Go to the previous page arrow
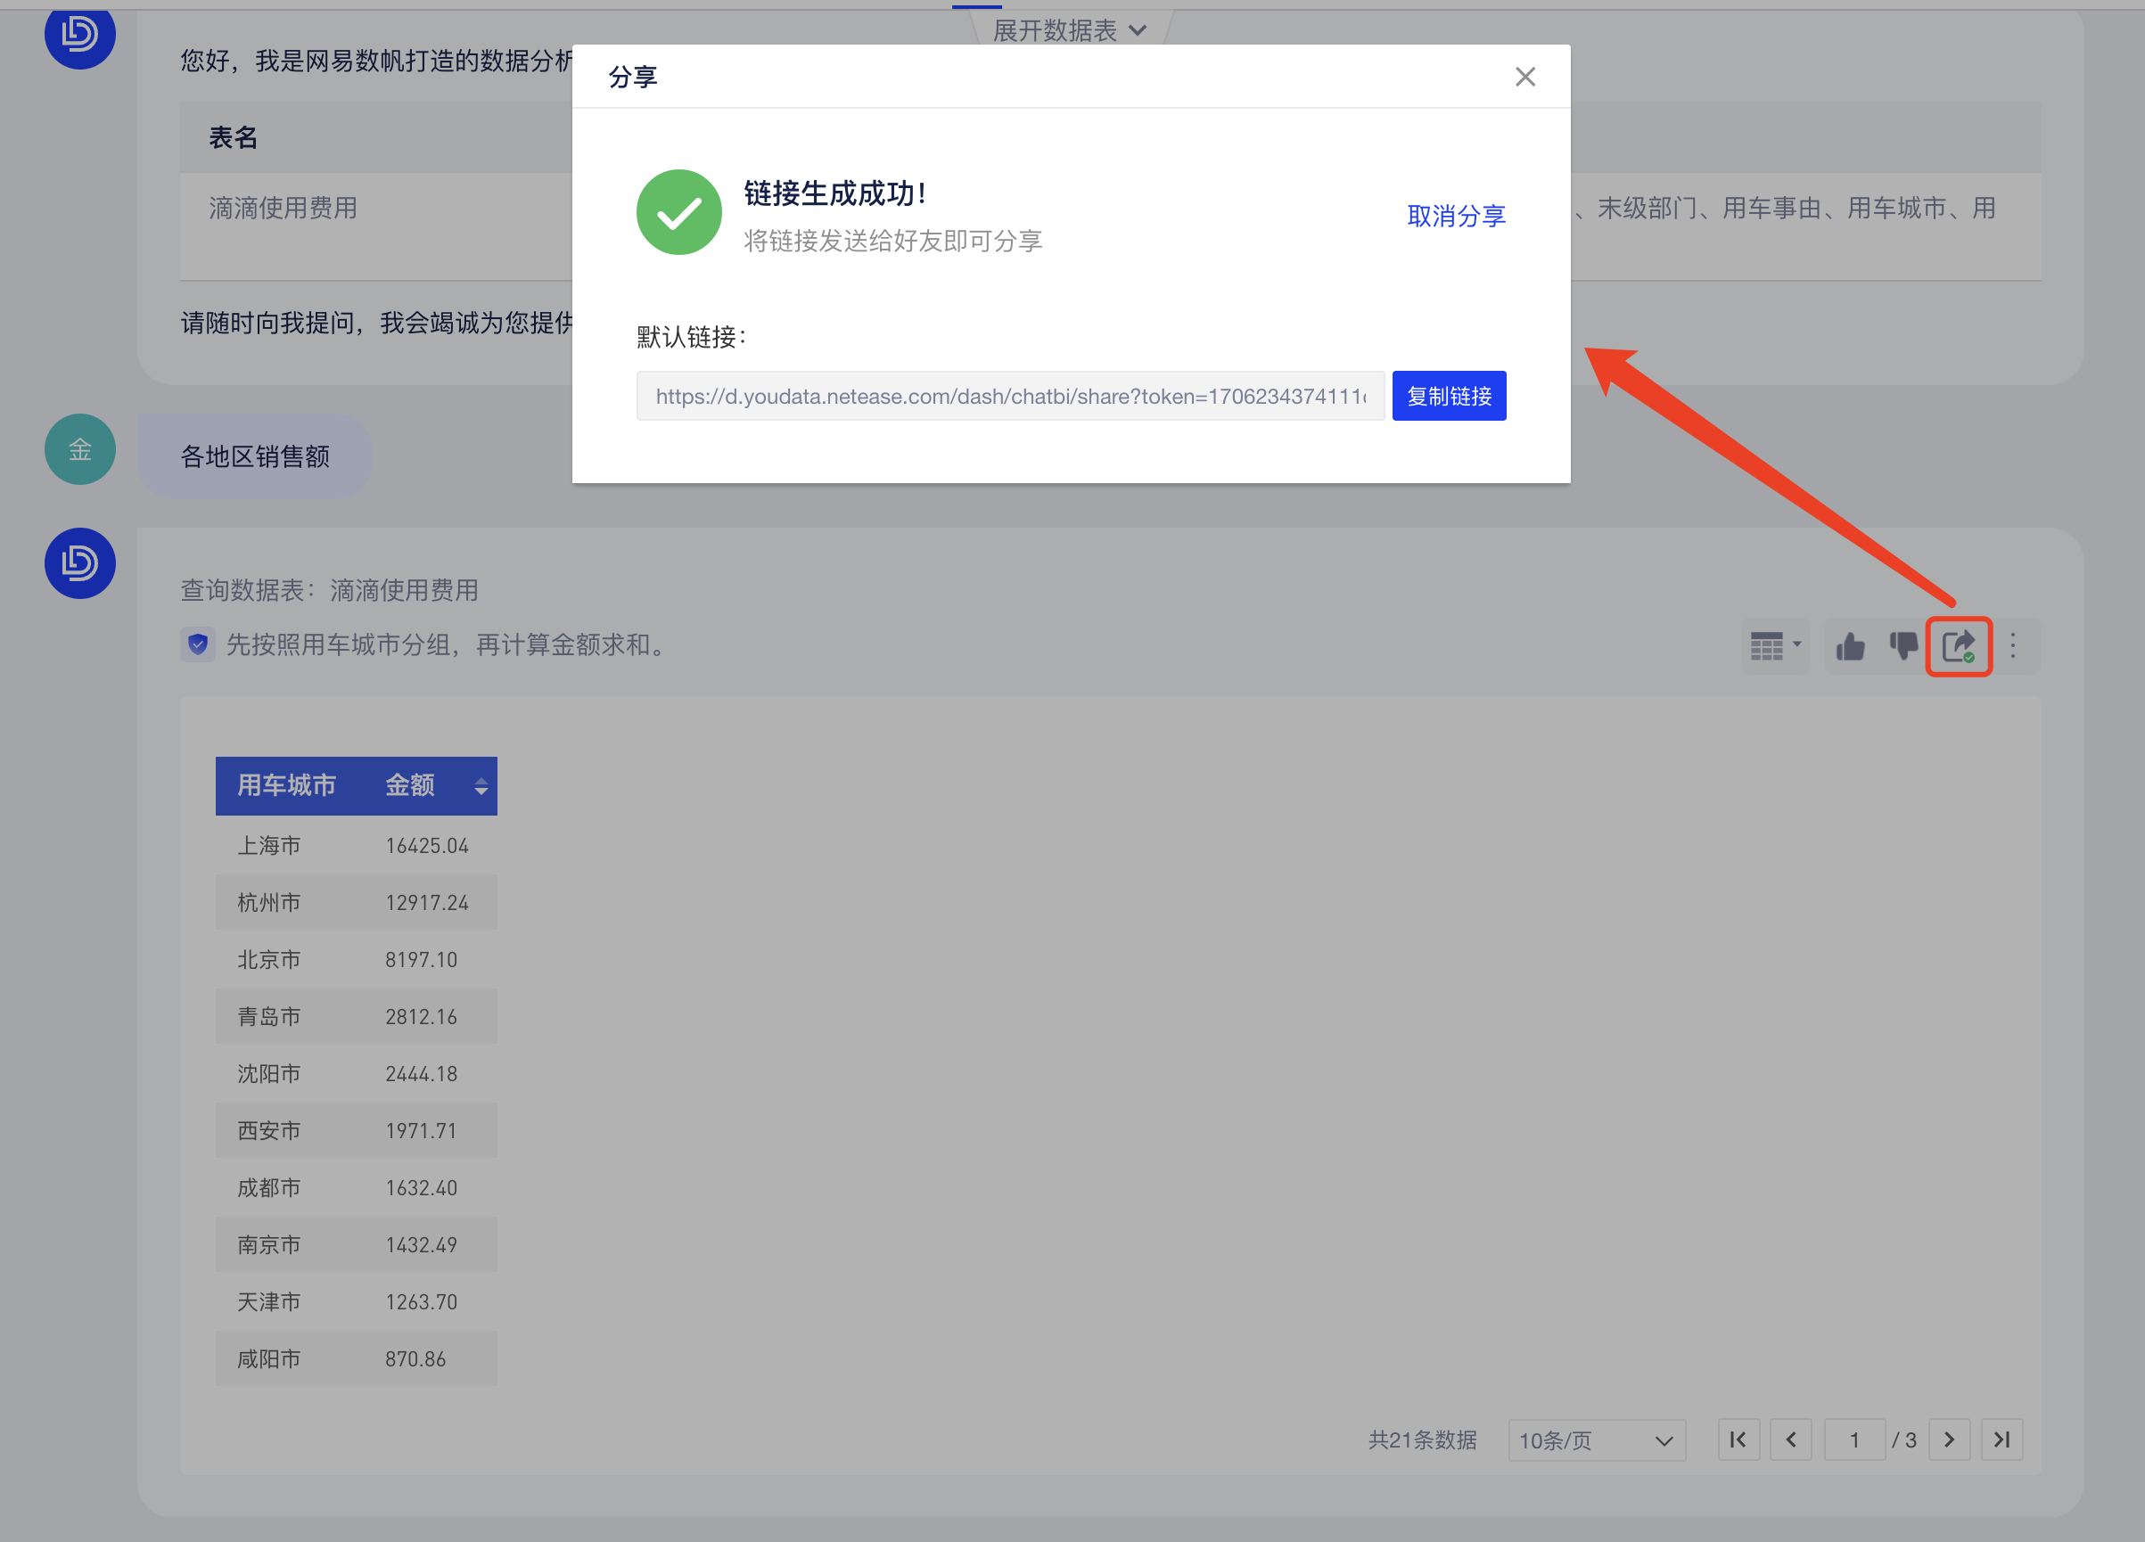The height and width of the screenshot is (1542, 2145). coord(1791,1439)
